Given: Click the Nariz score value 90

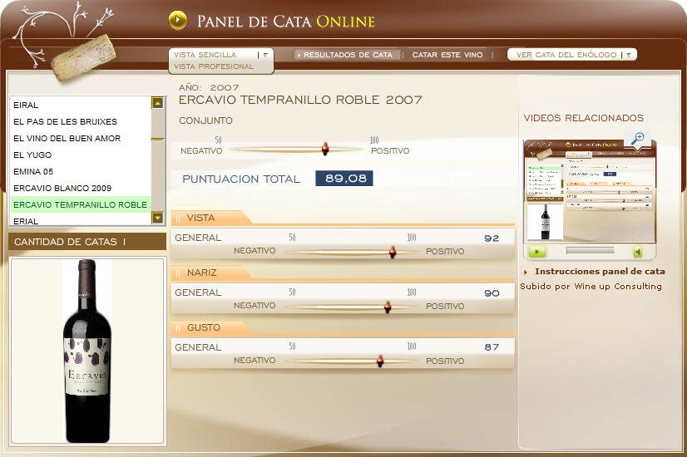Looking at the screenshot, I should 492,292.
